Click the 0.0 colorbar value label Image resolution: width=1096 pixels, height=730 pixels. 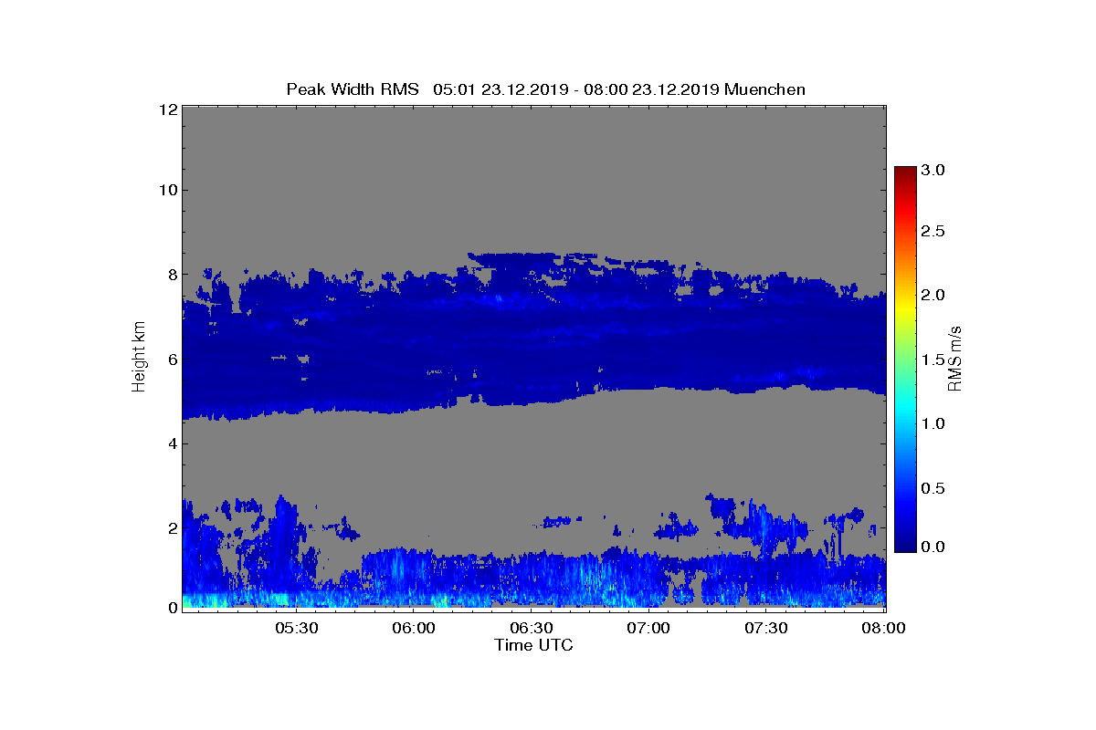[933, 546]
